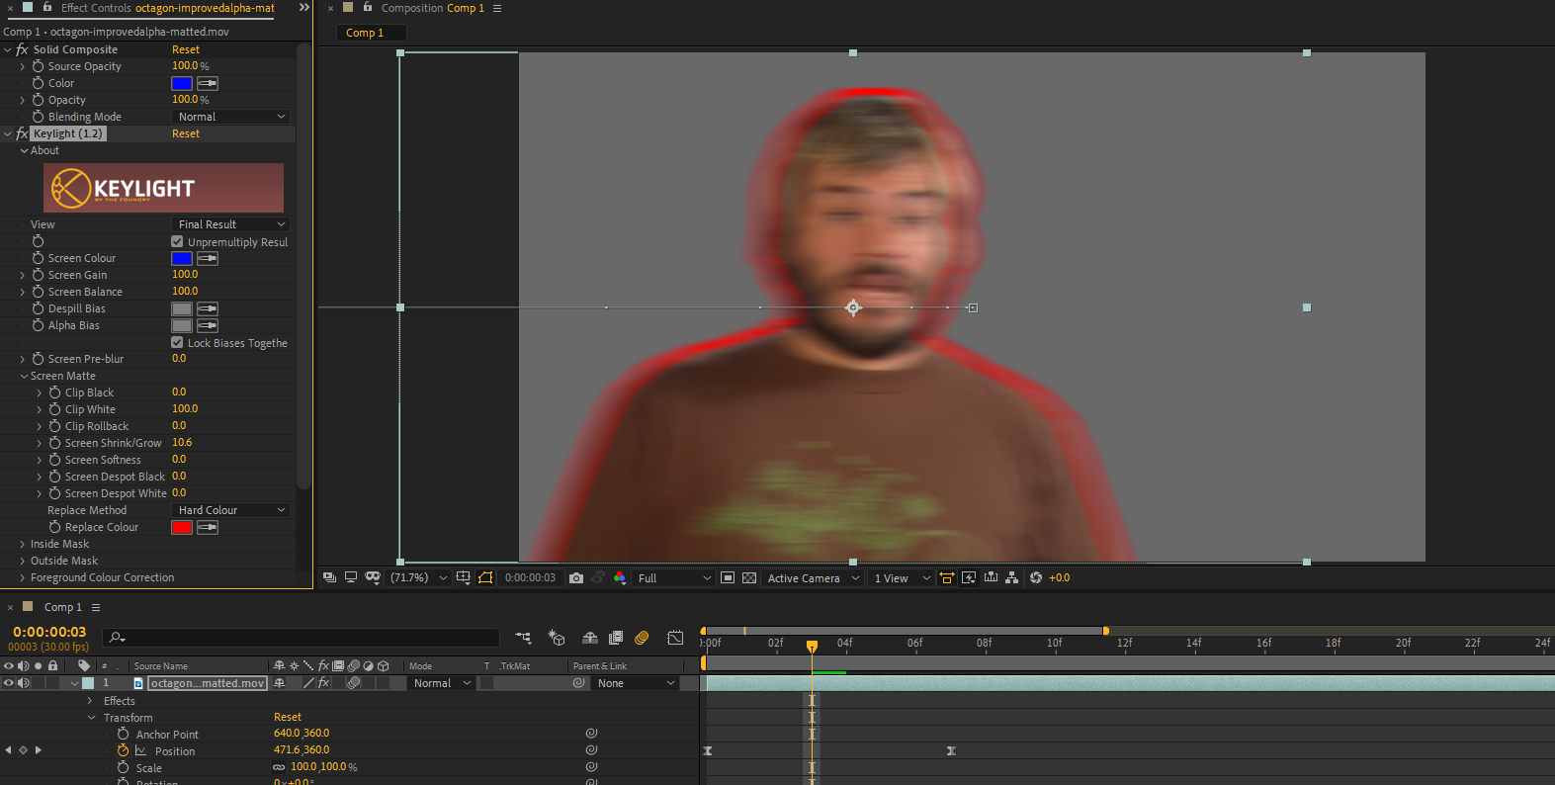Enable motion blur switch for timeline
Image resolution: width=1555 pixels, height=785 pixels.
tap(642, 638)
